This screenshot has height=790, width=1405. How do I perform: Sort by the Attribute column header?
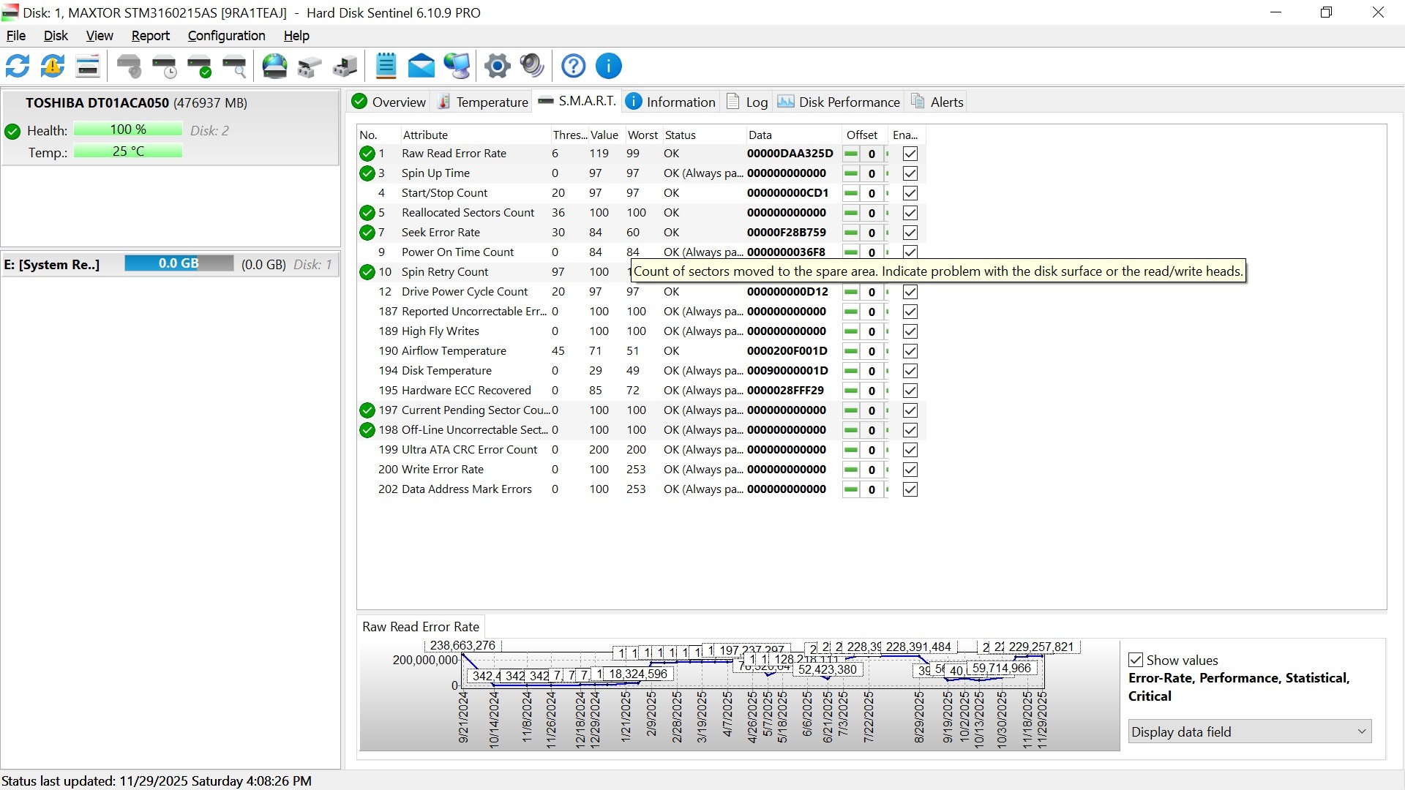pos(425,135)
